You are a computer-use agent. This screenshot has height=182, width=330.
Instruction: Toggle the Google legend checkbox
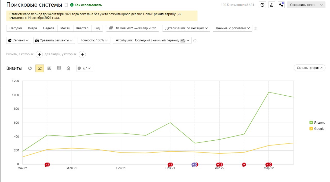click(x=311, y=129)
